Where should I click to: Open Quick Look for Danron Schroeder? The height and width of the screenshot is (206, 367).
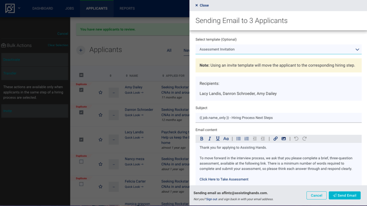134,115
